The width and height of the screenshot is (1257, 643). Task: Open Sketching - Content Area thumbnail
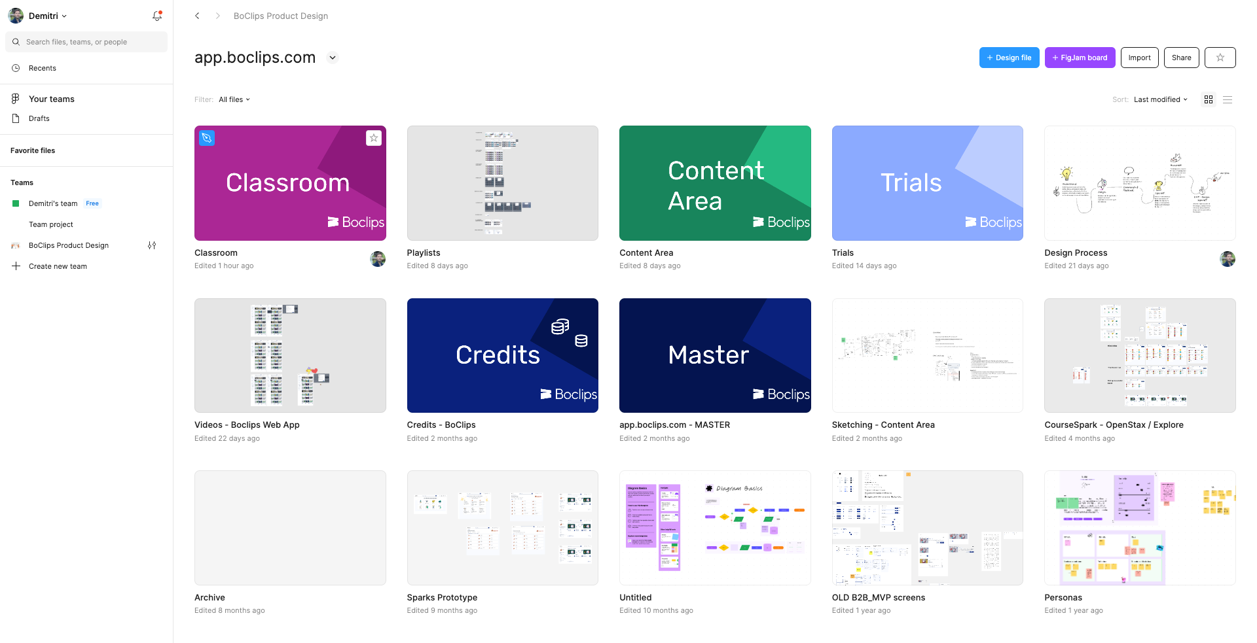(927, 355)
